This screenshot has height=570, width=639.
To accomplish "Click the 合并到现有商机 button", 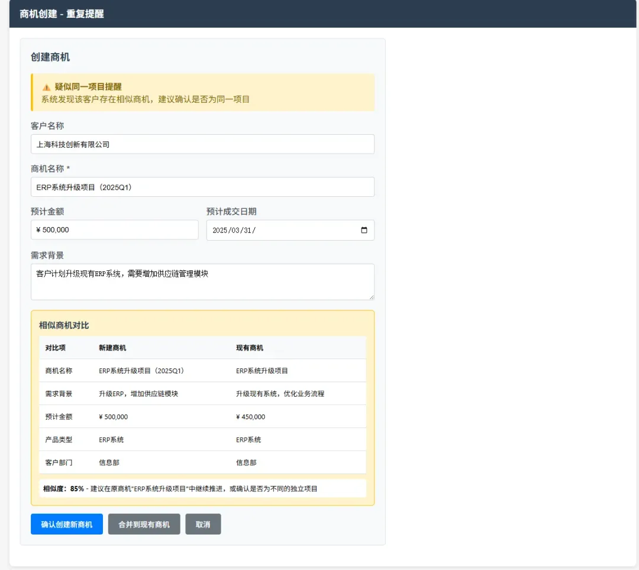I will click(x=144, y=524).
